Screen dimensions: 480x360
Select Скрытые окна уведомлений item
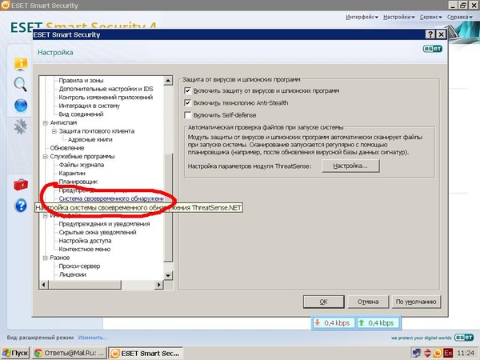pyautogui.click(x=98, y=232)
